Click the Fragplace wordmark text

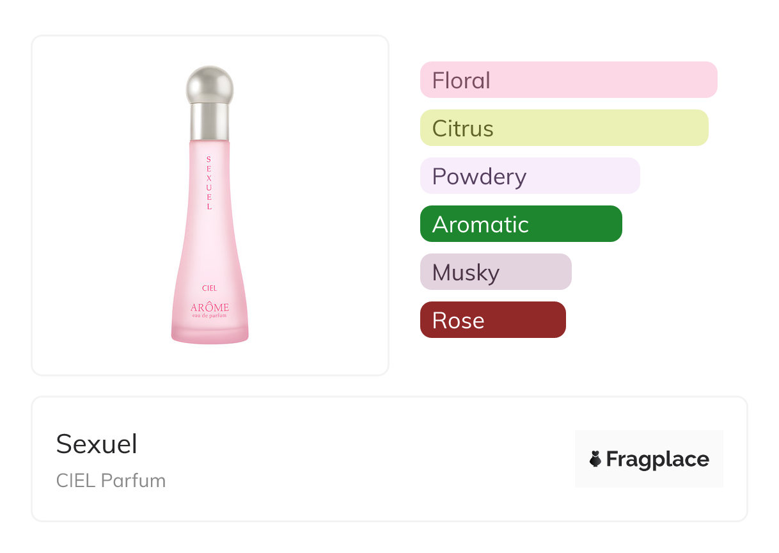point(657,460)
